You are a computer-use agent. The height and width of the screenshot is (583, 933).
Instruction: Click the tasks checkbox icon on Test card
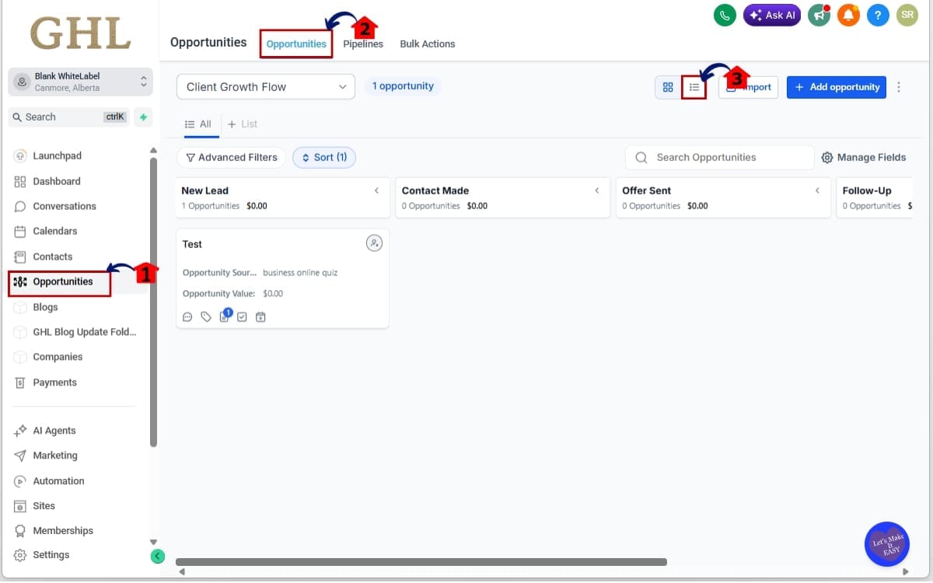tap(242, 316)
